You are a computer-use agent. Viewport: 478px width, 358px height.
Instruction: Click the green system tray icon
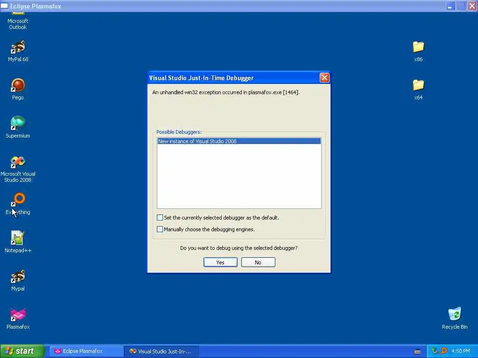click(x=435, y=351)
